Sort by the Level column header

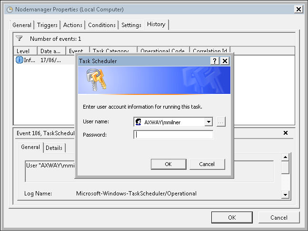tap(25, 51)
